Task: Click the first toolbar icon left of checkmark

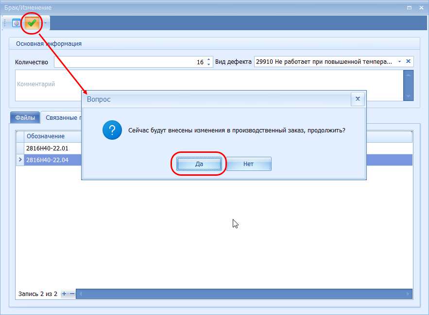Action: 17,23
